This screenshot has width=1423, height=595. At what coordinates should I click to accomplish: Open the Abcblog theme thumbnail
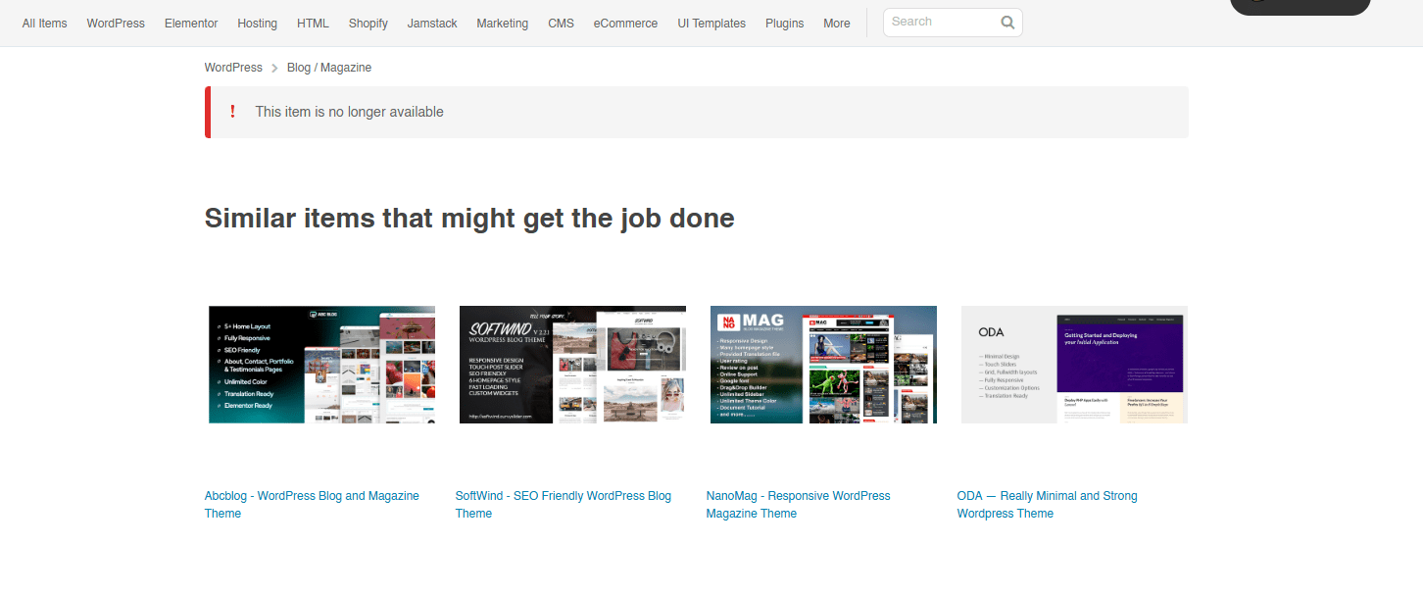point(321,365)
